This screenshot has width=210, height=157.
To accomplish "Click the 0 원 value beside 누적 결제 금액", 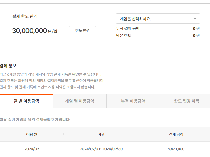I will tap(196, 29).
